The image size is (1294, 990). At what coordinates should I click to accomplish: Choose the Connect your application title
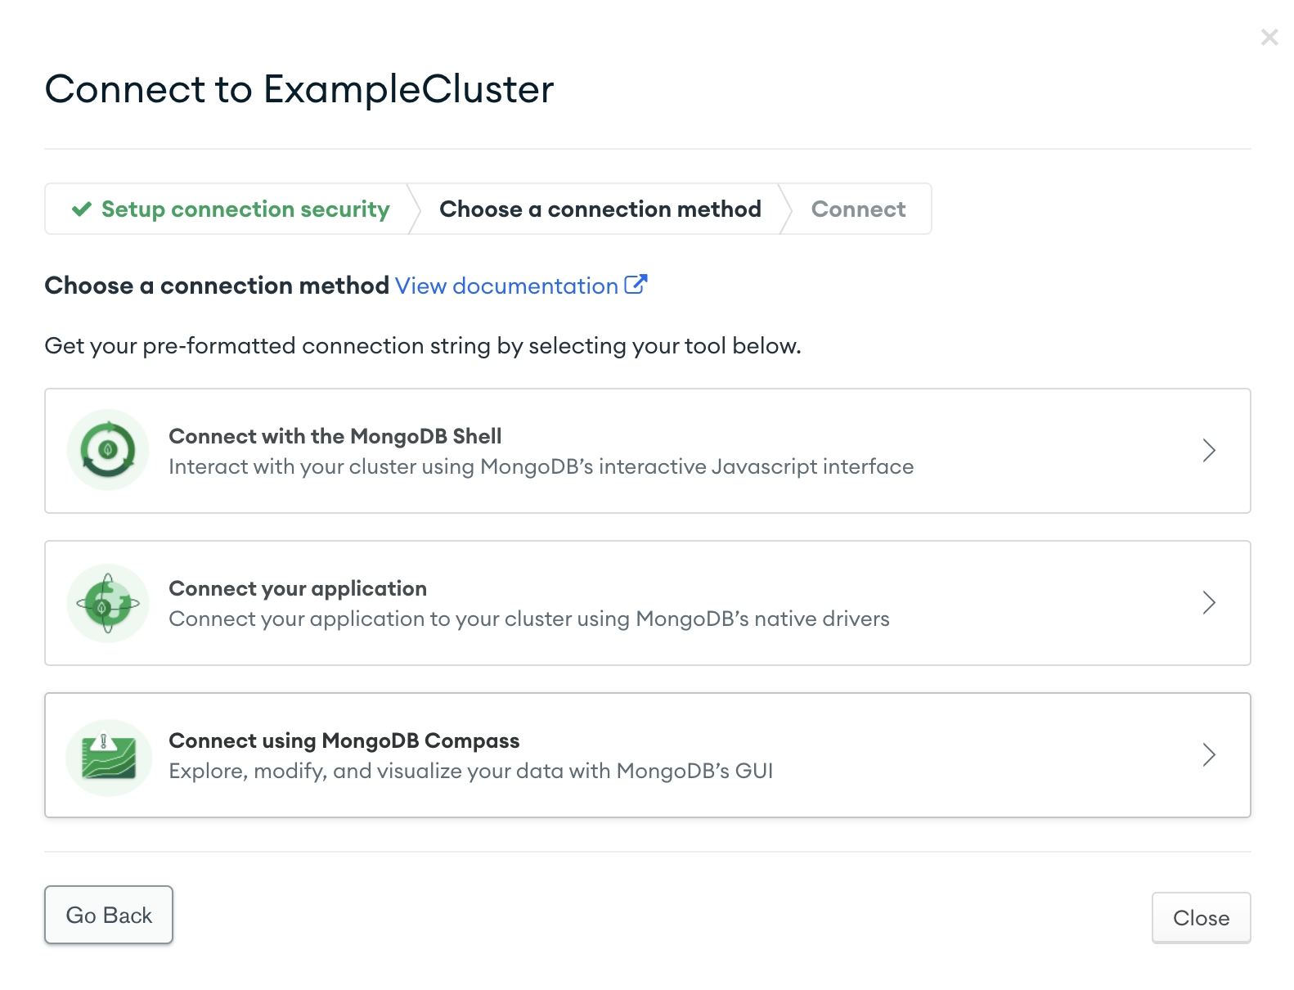(298, 588)
